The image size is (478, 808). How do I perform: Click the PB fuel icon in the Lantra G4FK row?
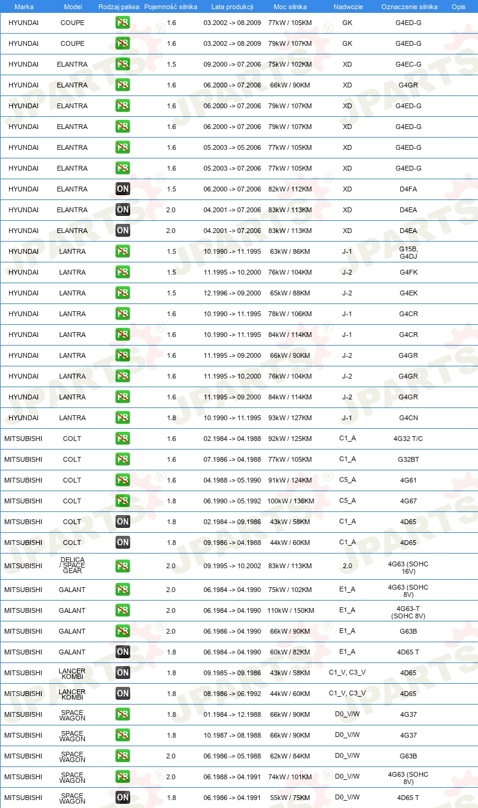tap(123, 272)
